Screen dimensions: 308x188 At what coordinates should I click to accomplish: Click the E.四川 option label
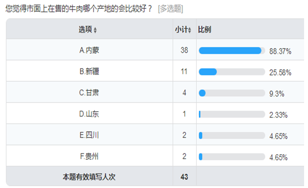[x=89, y=135]
